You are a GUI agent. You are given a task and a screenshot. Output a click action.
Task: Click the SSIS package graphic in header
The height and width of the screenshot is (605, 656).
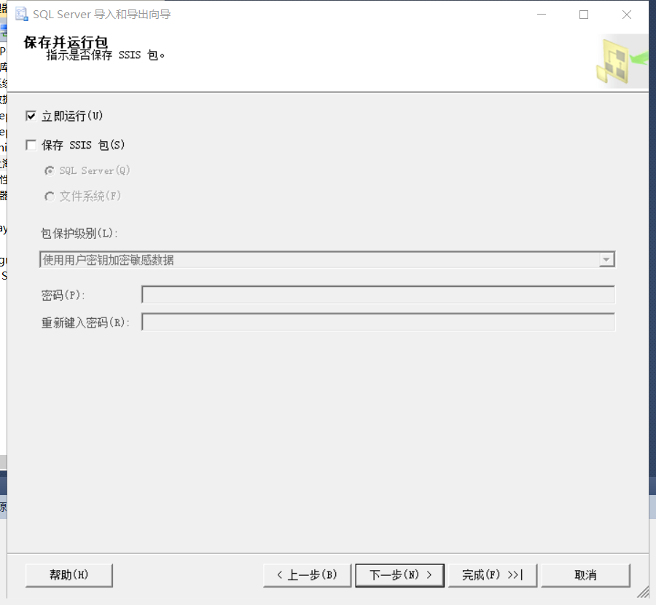622,61
